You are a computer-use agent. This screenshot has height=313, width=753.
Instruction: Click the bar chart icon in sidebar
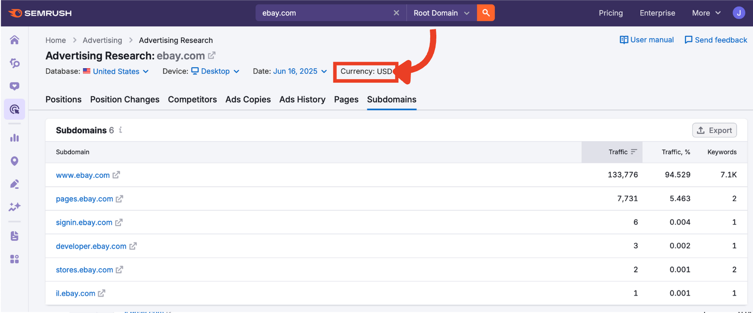(x=15, y=138)
